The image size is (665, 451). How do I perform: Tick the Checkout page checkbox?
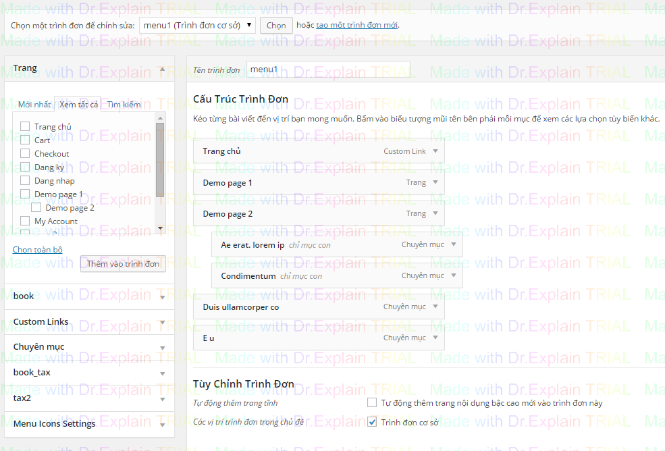pyautogui.click(x=25, y=153)
